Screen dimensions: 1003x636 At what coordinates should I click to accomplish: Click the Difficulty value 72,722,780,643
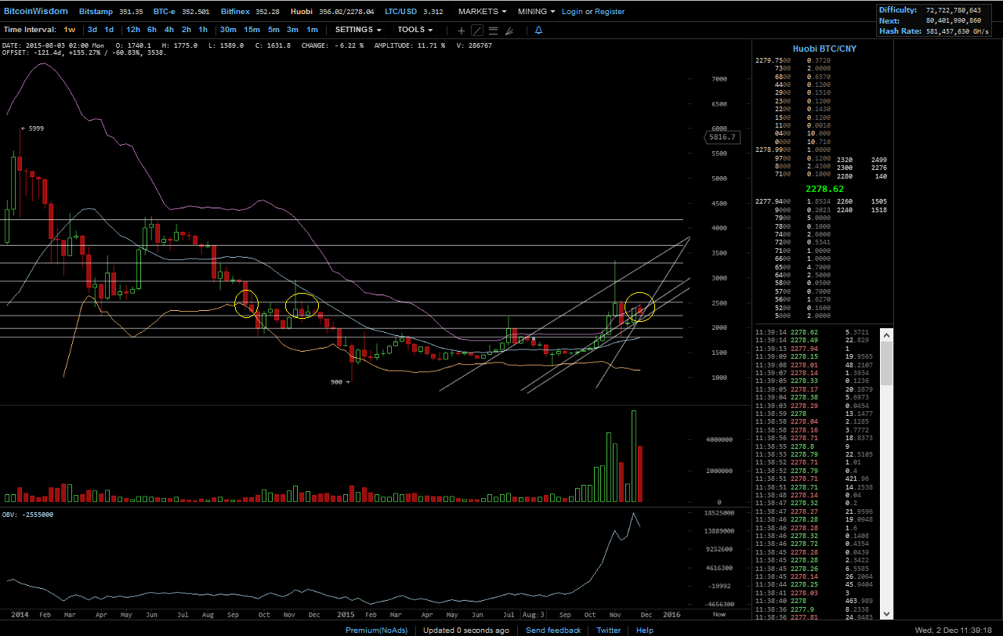[x=953, y=10]
